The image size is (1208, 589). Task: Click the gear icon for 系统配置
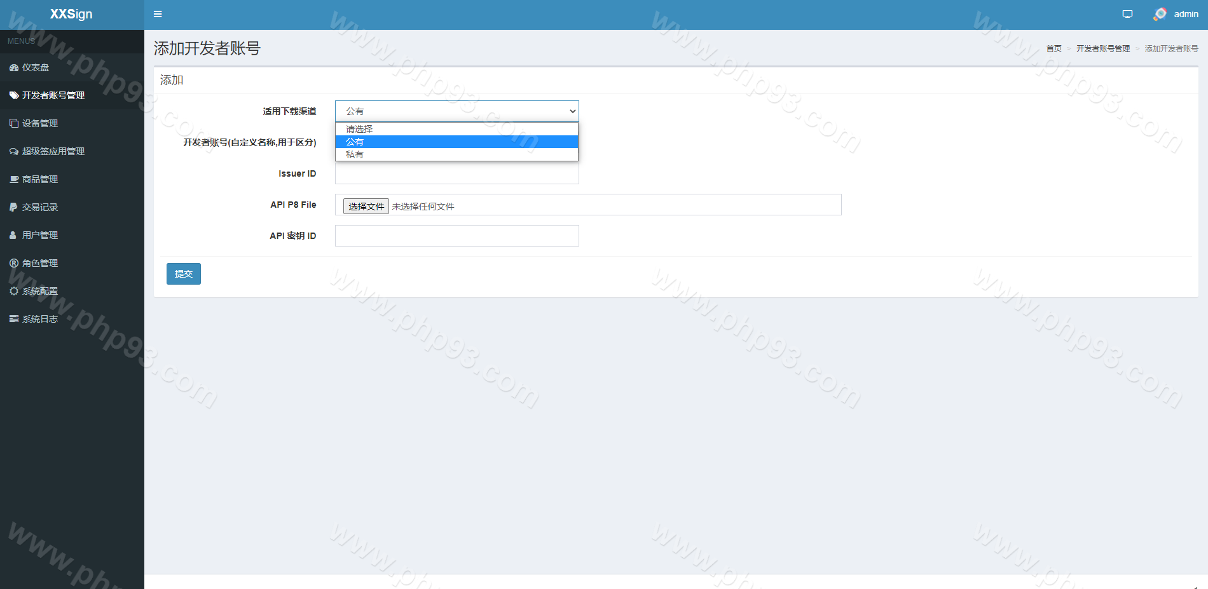(13, 291)
